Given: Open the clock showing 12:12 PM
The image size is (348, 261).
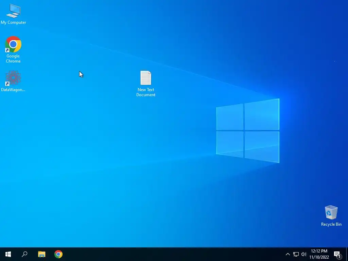Looking at the screenshot, I should click(x=319, y=254).
